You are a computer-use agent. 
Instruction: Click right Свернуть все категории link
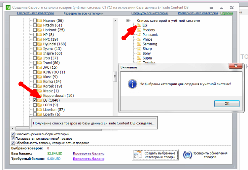(150, 13)
